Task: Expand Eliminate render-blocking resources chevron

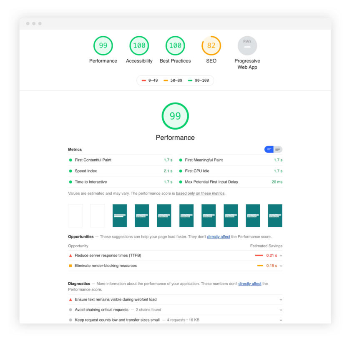Action: [x=281, y=266]
